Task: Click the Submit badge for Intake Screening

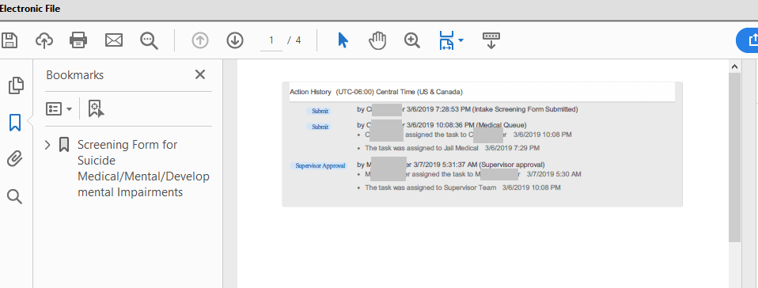Action: point(320,111)
